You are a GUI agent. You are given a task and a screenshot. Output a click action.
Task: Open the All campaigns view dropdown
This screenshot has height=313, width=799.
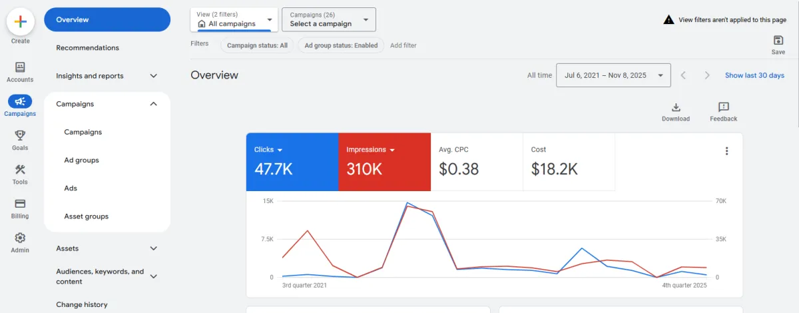(234, 19)
